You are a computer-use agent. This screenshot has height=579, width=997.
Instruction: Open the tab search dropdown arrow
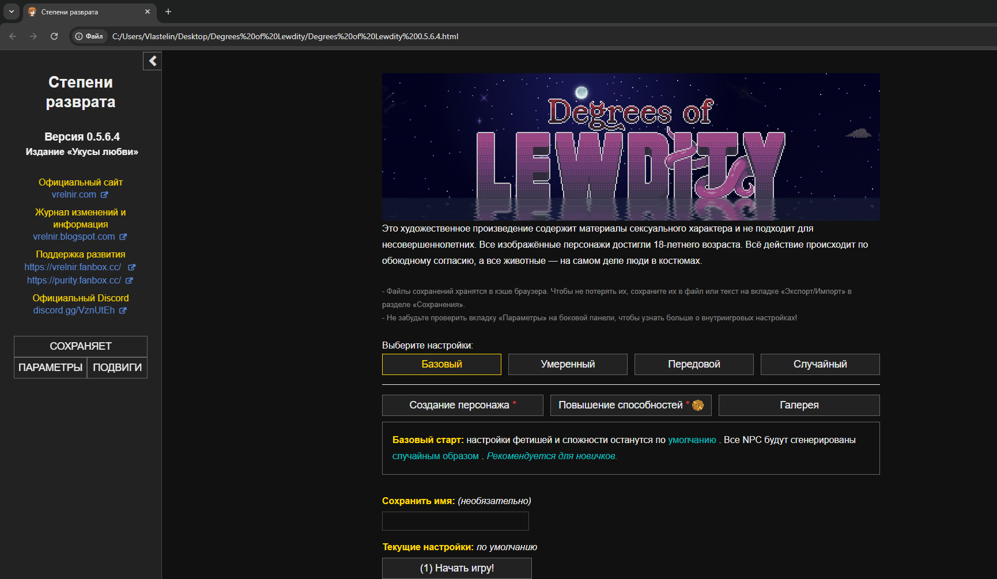point(11,12)
